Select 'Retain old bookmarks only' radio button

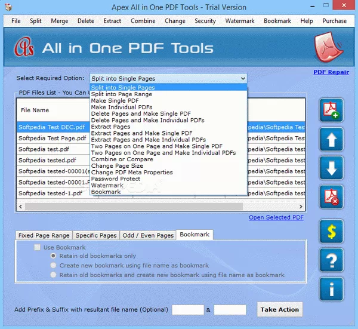click(x=53, y=256)
